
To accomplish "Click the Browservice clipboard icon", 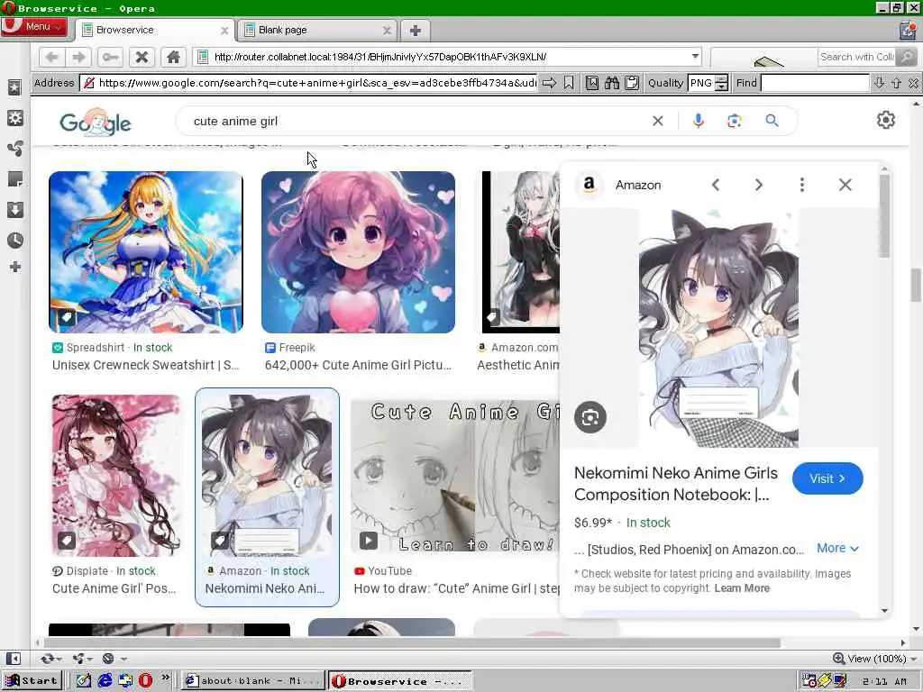I will pyautogui.click(x=632, y=83).
